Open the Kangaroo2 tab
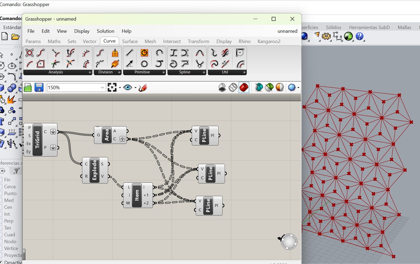This screenshot has height=264, width=420. click(269, 41)
